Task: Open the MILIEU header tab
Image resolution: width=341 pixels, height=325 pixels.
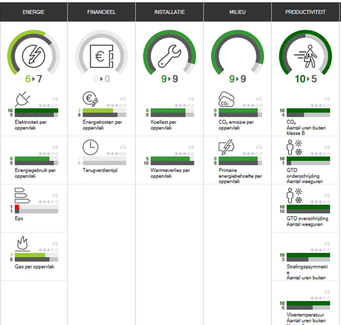Action: click(237, 12)
